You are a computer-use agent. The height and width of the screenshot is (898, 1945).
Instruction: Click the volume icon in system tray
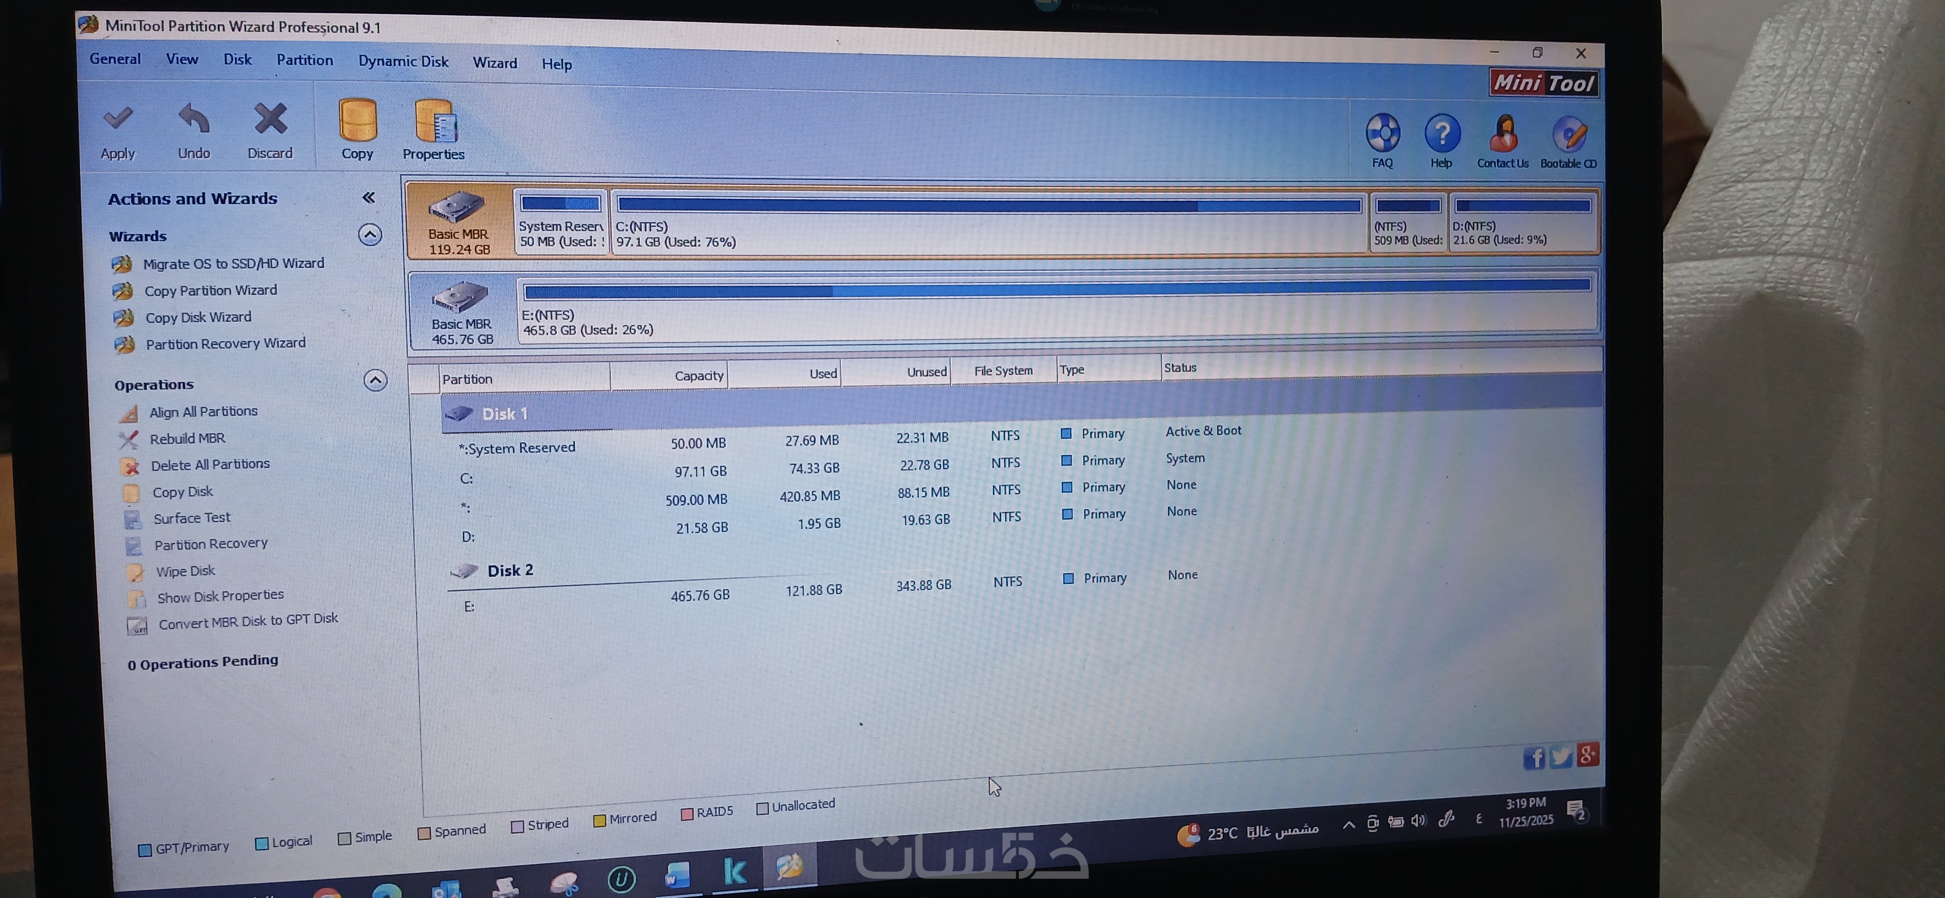coord(1418,821)
